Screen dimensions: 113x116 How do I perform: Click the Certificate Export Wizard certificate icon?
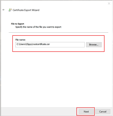click(10, 10)
